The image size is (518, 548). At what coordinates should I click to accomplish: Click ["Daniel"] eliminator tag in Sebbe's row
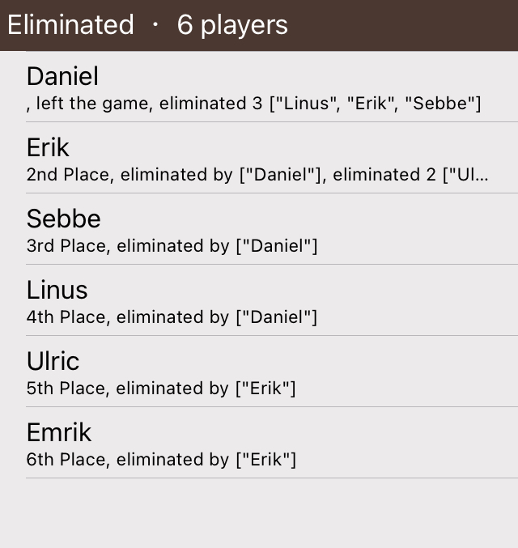[x=276, y=246]
